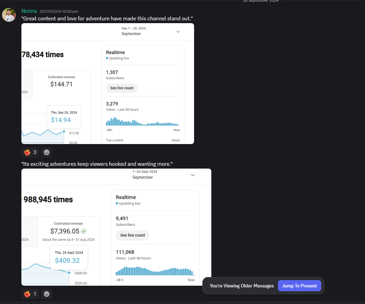Open the second analytics screenshot showing 988,945 times
The image size is (365, 304).
[116, 227]
